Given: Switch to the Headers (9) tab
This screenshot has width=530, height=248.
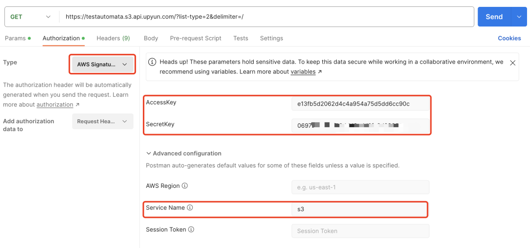Looking at the screenshot, I should [x=113, y=38].
